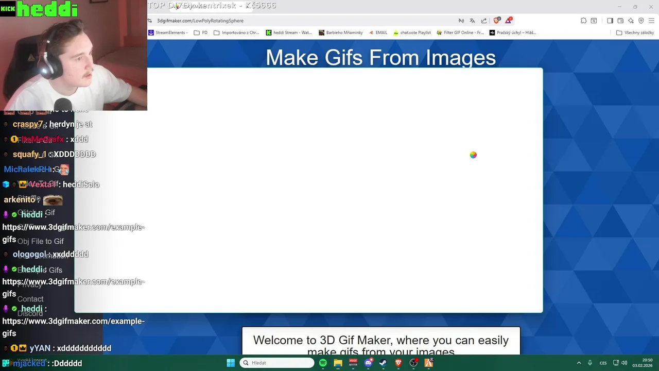
Task: Click the streamer webcam thumbnail
Action: (x=74, y=55)
